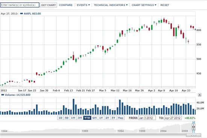Click the Mar 12 date axis label
Screen dimensions: 207x138
(x=115, y=91)
